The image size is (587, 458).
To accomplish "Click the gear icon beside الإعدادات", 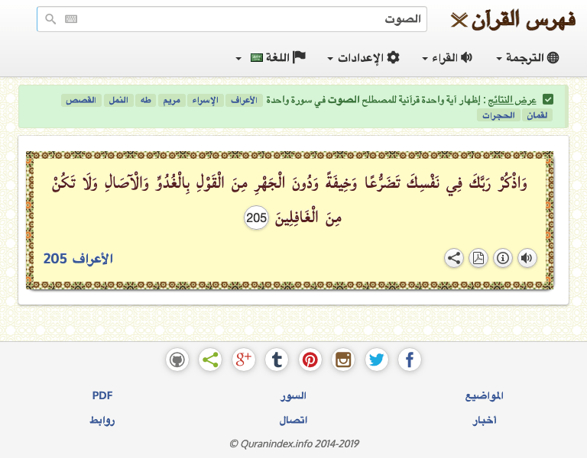I will coord(394,57).
